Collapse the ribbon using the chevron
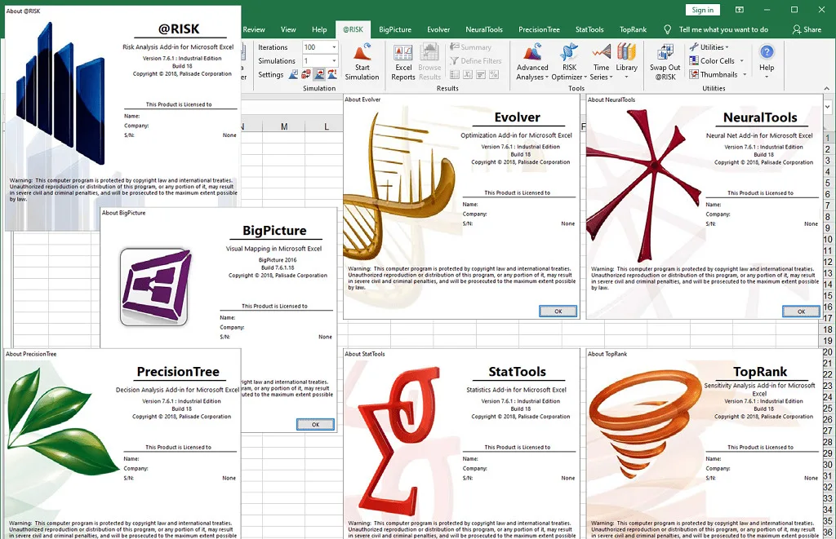The image size is (836, 539). pyautogui.click(x=826, y=88)
